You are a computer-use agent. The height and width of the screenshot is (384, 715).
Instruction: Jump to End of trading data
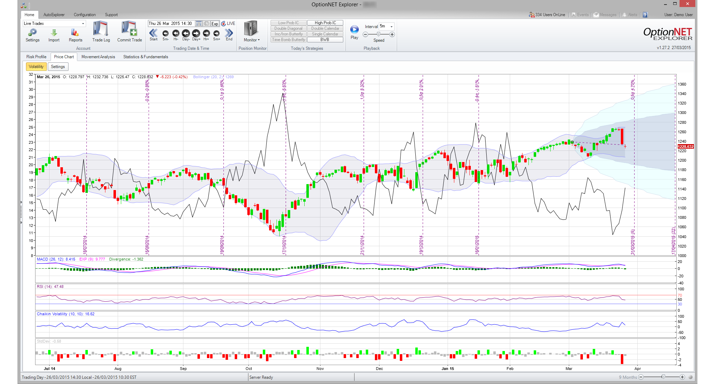(x=229, y=33)
